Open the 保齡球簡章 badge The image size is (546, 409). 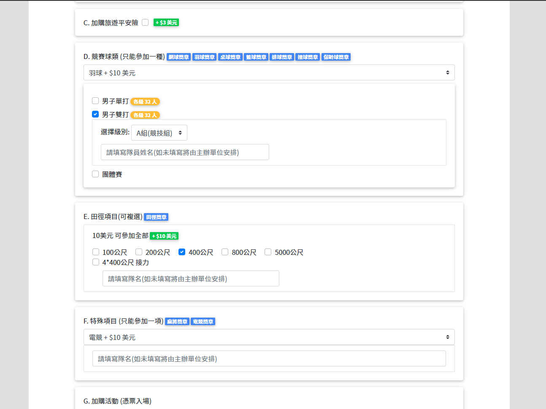pos(336,57)
